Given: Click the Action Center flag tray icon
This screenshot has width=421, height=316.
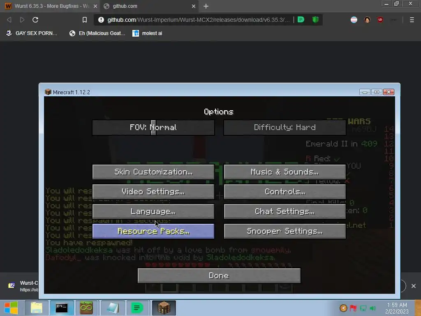Looking at the screenshot, I should click(x=353, y=308).
